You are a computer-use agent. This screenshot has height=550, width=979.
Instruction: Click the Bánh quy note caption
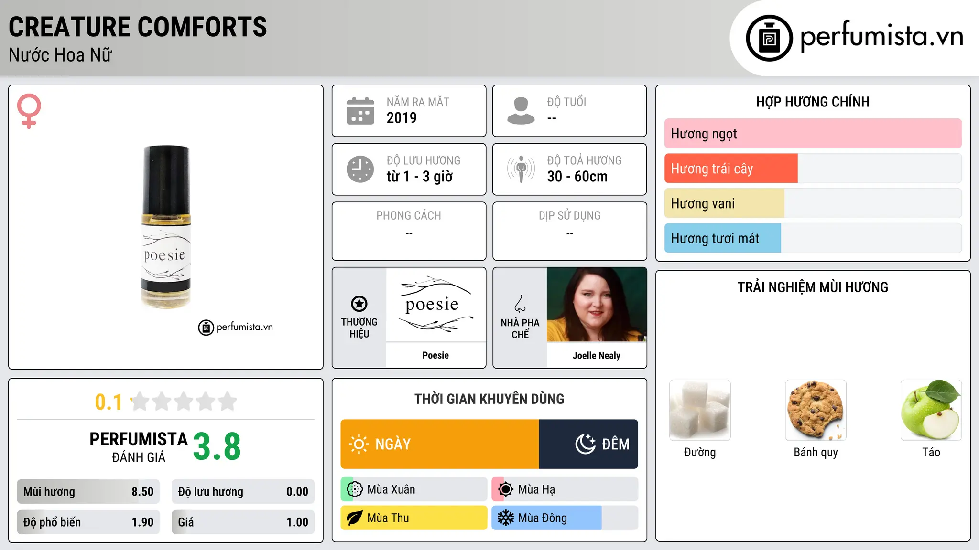816,453
